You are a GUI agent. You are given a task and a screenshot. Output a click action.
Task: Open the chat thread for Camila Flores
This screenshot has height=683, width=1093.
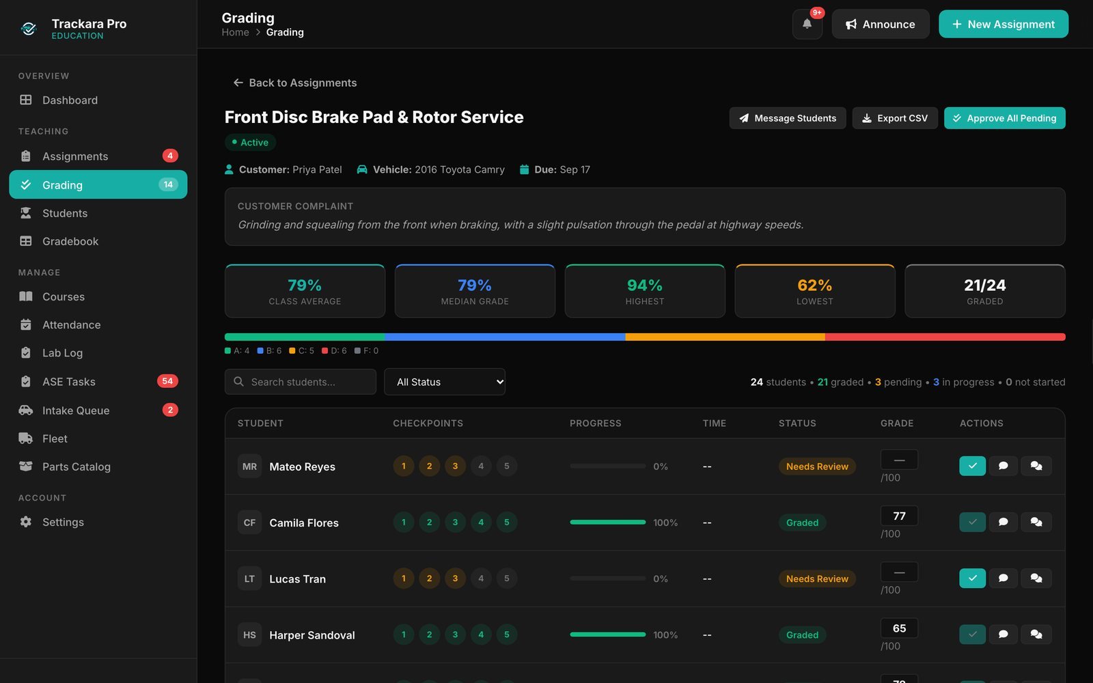1036,522
